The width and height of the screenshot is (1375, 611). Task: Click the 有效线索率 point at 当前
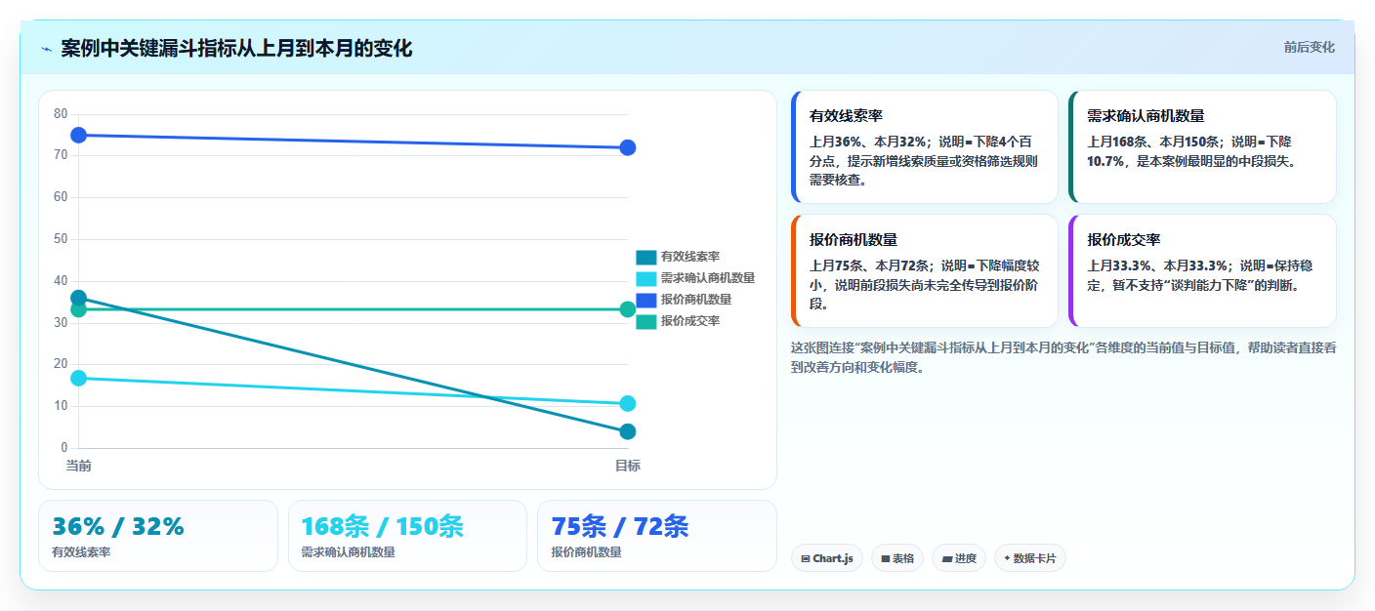pyautogui.click(x=79, y=298)
